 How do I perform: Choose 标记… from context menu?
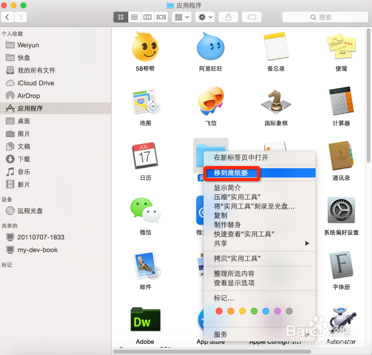coord(260,298)
